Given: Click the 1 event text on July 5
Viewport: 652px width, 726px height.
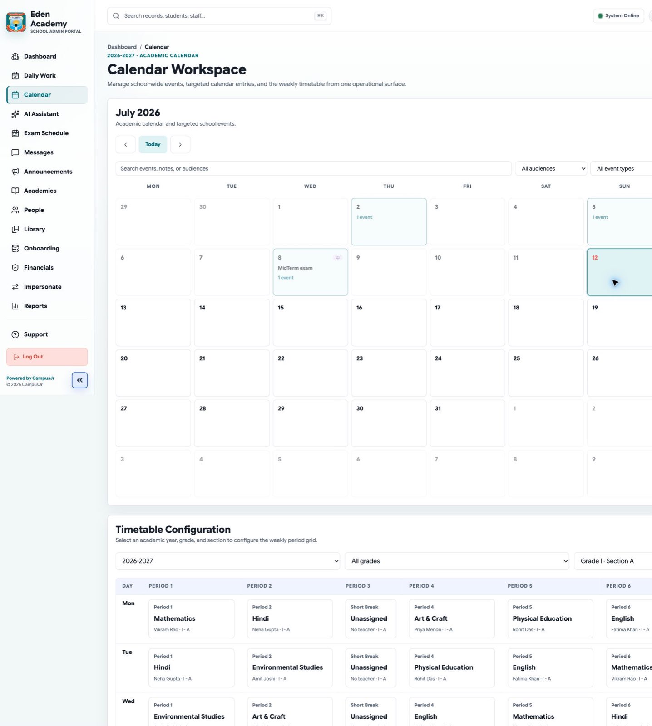Looking at the screenshot, I should 600,217.
